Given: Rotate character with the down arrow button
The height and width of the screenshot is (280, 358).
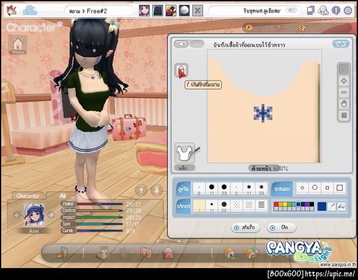Looking at the screenshot, I should click(x=157, y=190).
